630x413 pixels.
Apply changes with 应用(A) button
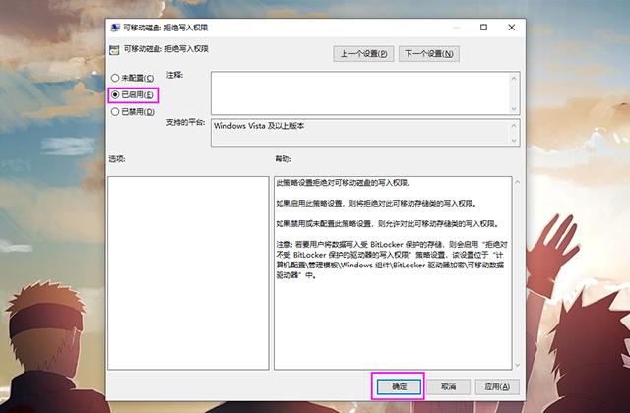(x=497, y=386)
